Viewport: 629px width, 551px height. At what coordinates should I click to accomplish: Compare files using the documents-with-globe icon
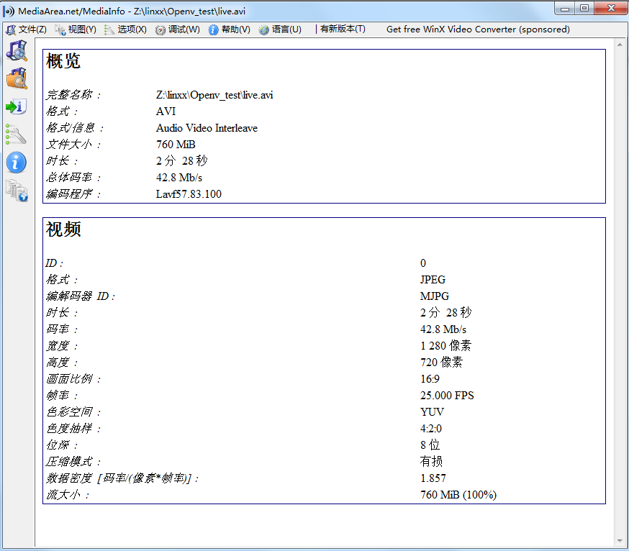click(17, 191)
